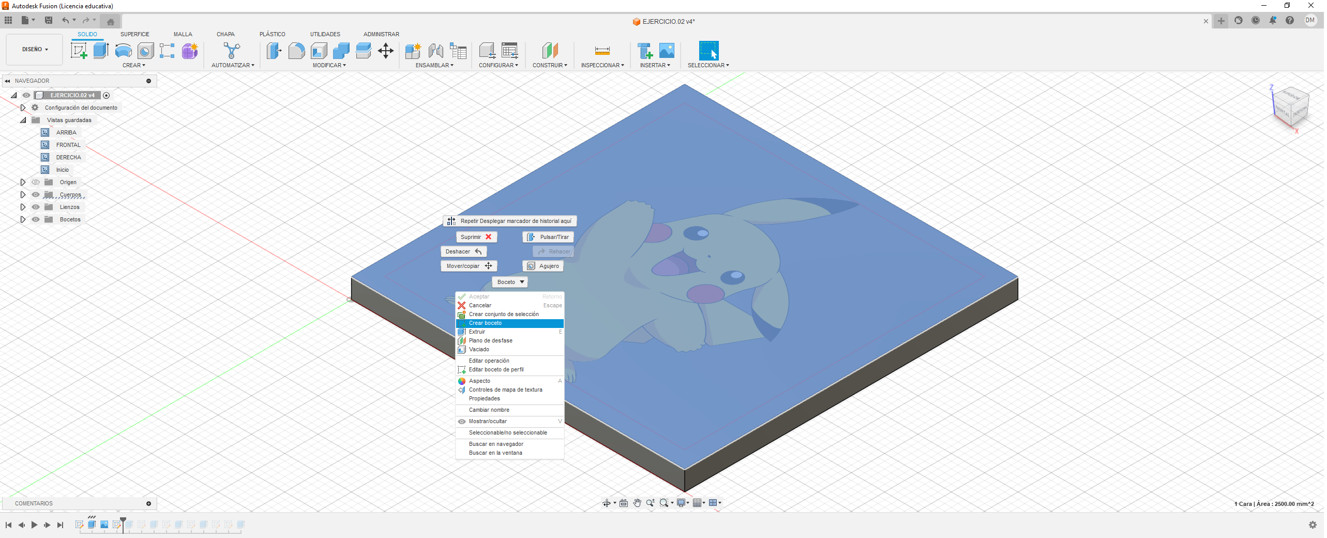Click the New Component icon in ENSAMBLAR
This screenshot has width=1327, height=538.
[413, 51]
